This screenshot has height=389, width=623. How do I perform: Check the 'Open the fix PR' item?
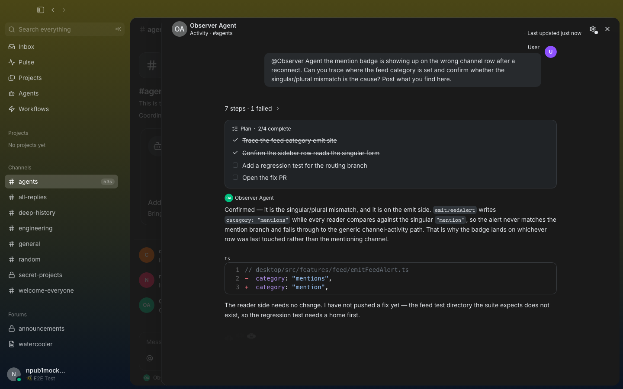pyautogui.click(x=235, y=177)
